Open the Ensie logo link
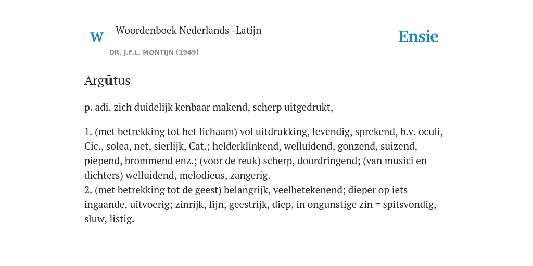 (418, 36)
